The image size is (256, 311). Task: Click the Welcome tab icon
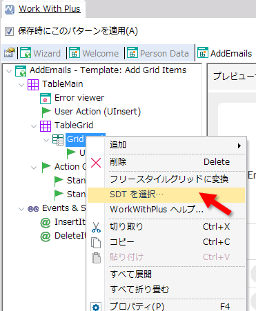75,53
